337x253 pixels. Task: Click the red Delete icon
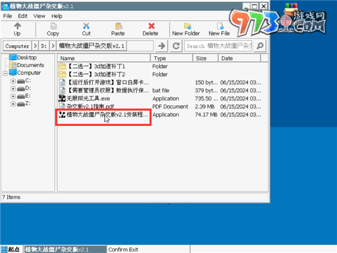point(150,26)
